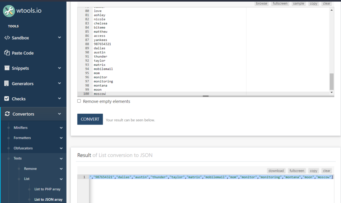
Task: Click the Generators icon
Action: tap(7, 83)
